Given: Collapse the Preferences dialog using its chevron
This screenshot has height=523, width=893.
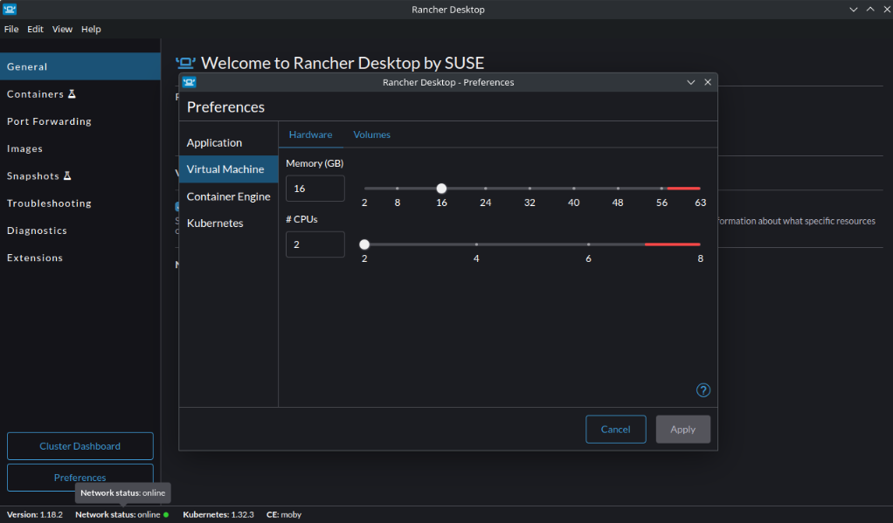Looking at the screenshot, I should [691, 82].
